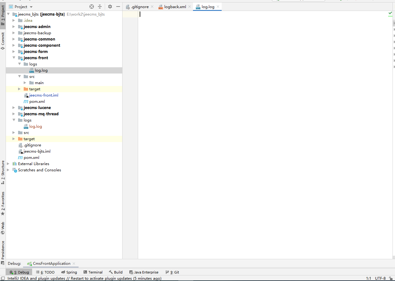
Task: Click the IntelliJ IDEA plugin updates notification
Action: click(84, 279)
